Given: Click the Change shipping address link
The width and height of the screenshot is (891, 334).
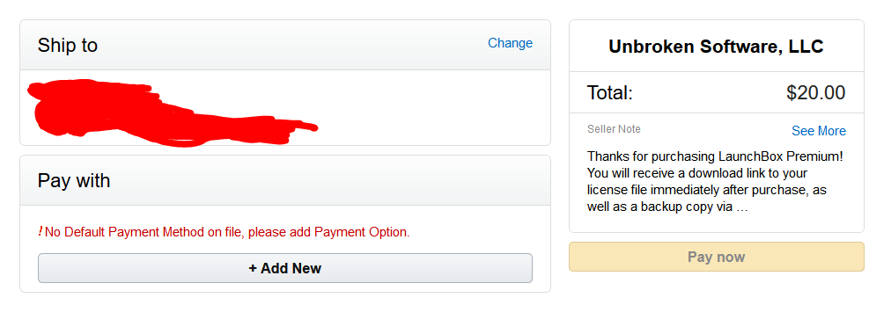Looking at the screenshot, I should tap(510, 43).
